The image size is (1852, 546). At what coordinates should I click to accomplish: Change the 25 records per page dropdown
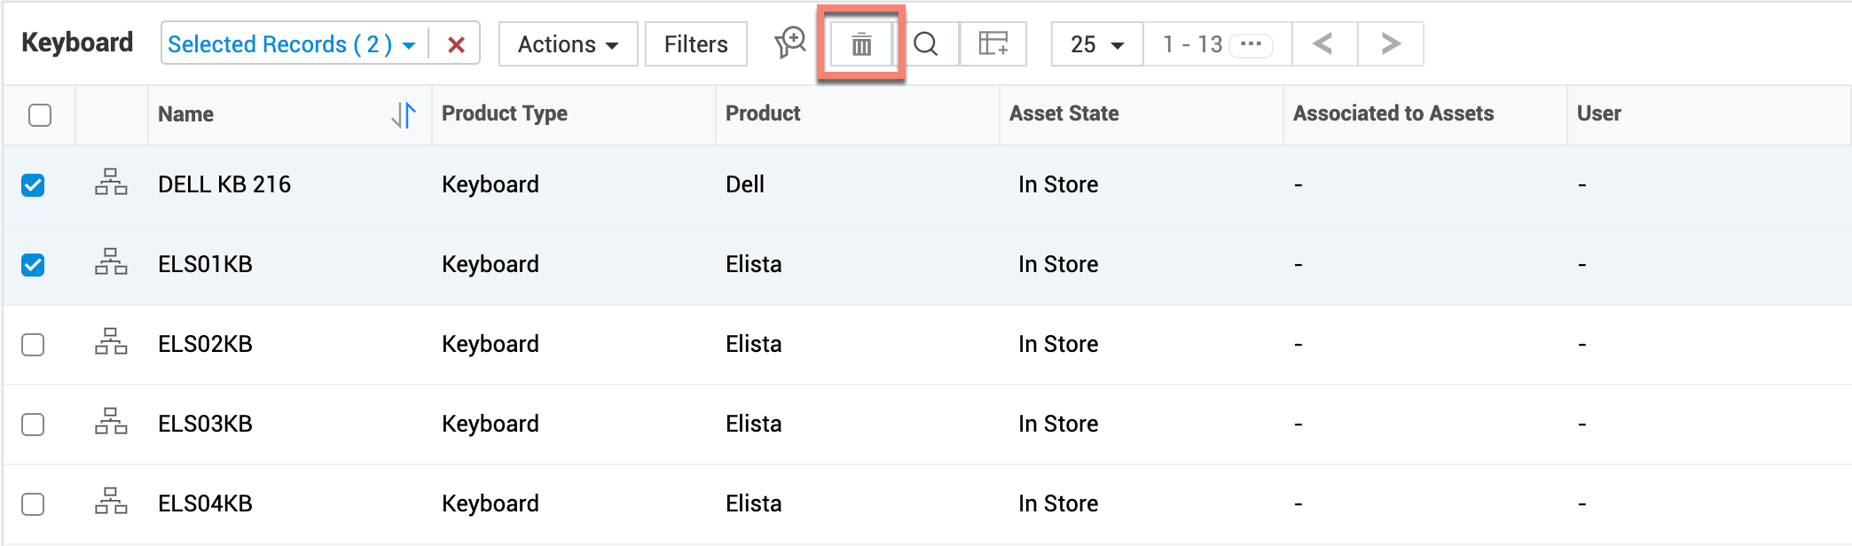point(1096,44)
